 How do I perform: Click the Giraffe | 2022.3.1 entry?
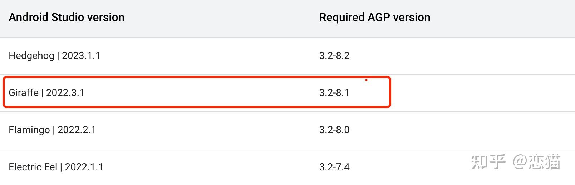coord(46,93)
